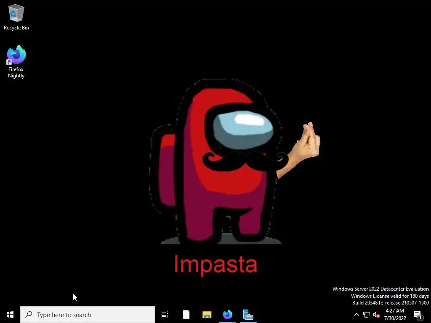The height and width of the screenshot is (323, 431).
Task: Open the blank document taskbar icon
Action: [x=186, y=315]
